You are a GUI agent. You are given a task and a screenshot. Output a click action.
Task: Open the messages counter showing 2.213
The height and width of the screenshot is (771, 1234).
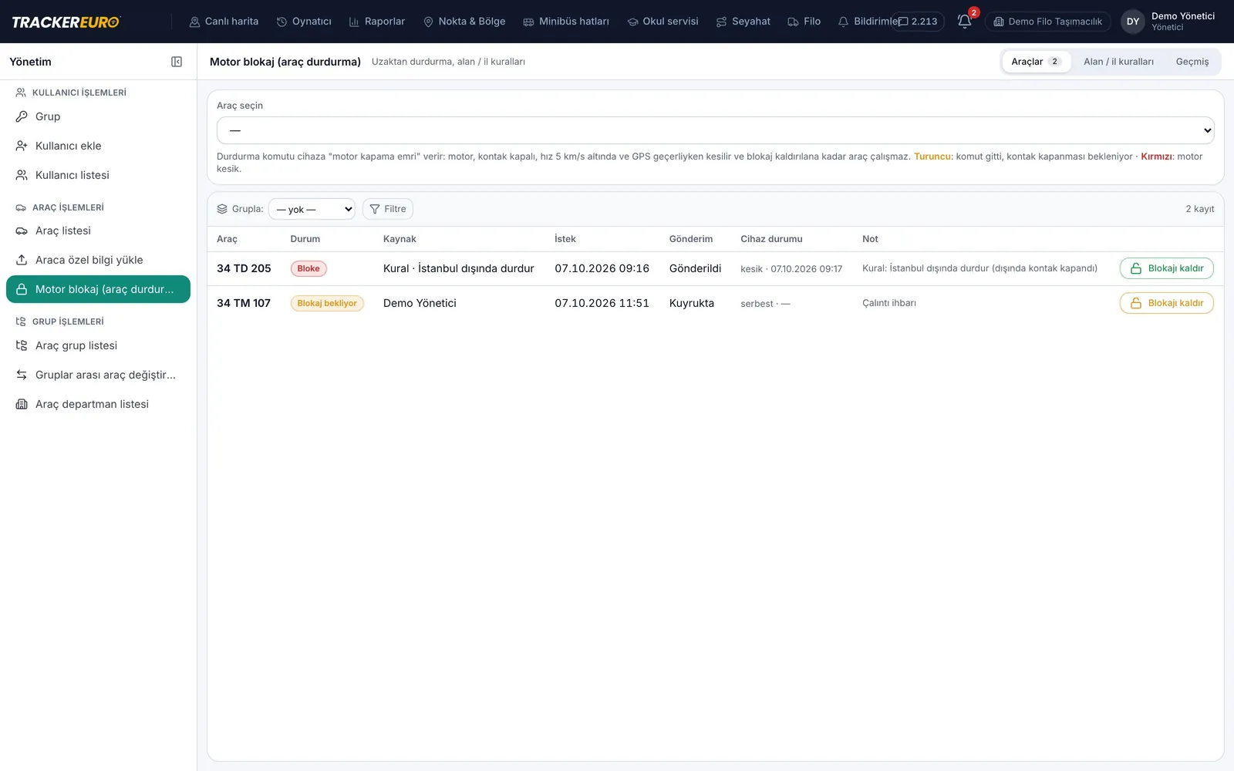[918, 22]
